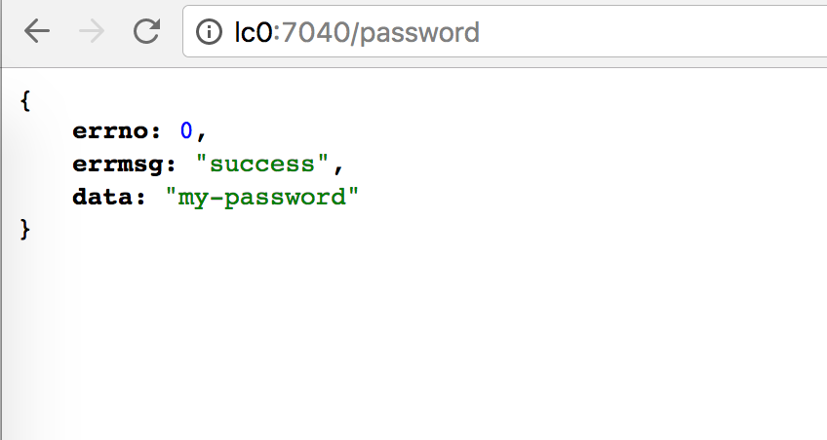Click the closing curly brace of the JSON

click(x=24, y=230)
